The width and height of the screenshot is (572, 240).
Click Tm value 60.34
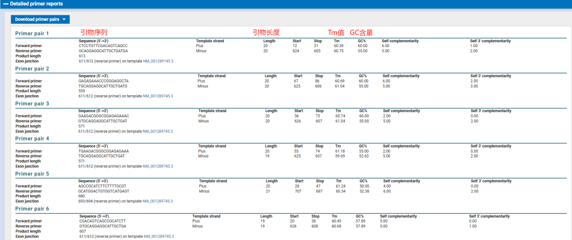[x=341, y=191]
